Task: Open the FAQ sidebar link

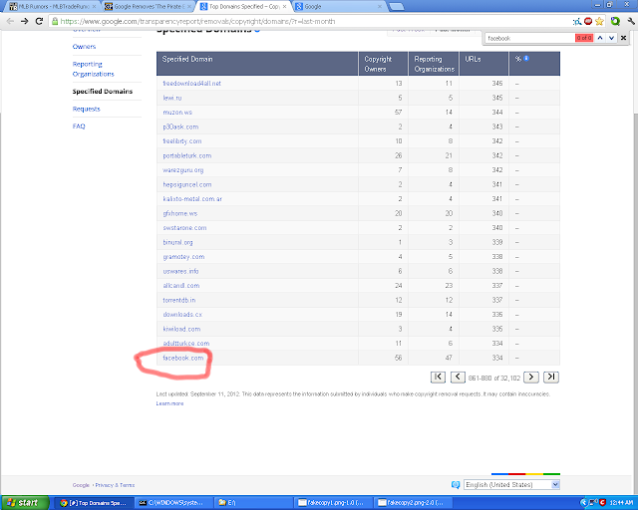Action: click(x=79, y=127)
